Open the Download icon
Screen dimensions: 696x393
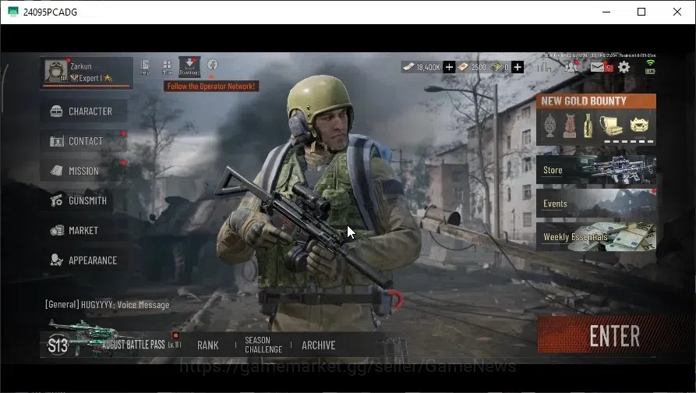pyautogui.click(x=189, y=66)
